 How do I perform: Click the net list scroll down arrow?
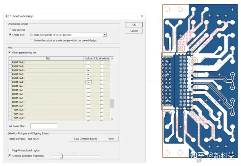click(x=112, y=119)
